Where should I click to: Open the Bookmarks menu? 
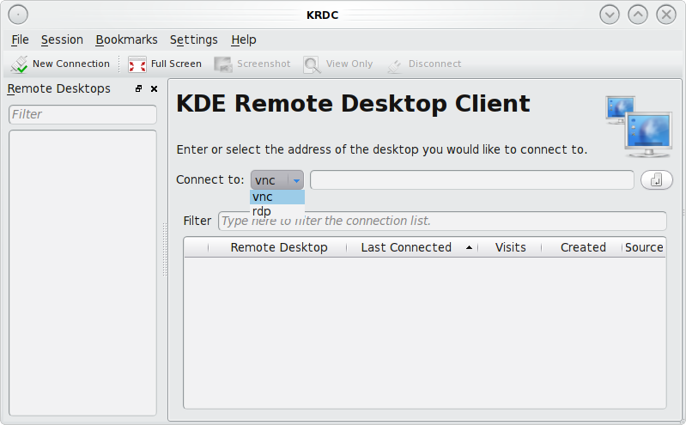[x=126, y=39]
